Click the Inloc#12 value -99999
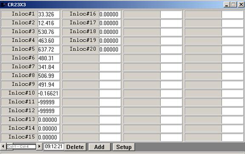245x154 pixels. (49, 111)
